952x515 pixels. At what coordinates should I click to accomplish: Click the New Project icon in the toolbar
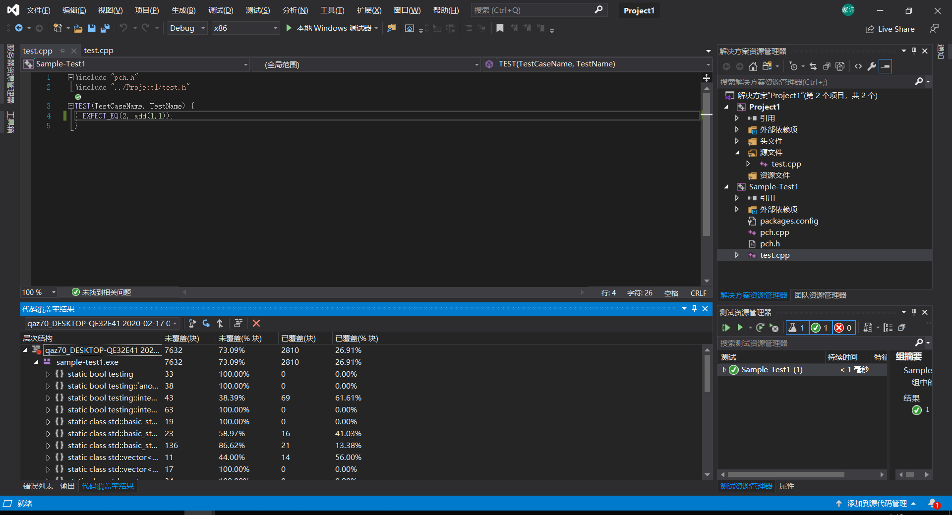[x=58, y=28]
